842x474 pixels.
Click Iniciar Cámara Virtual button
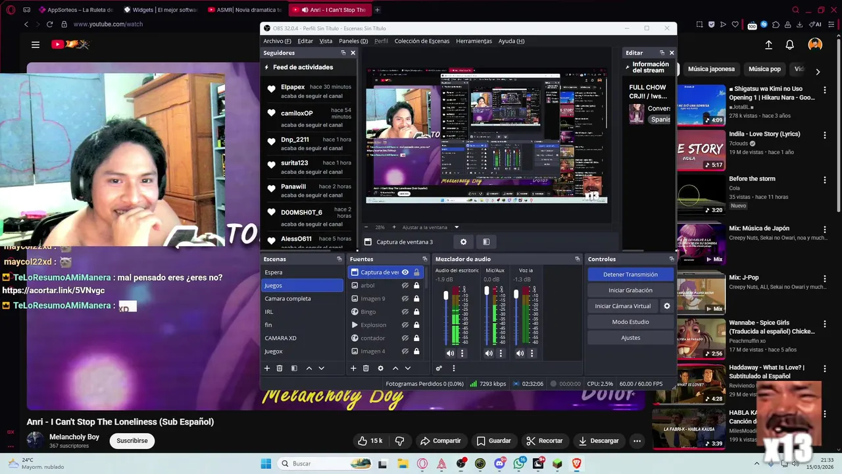coord(622,306)
